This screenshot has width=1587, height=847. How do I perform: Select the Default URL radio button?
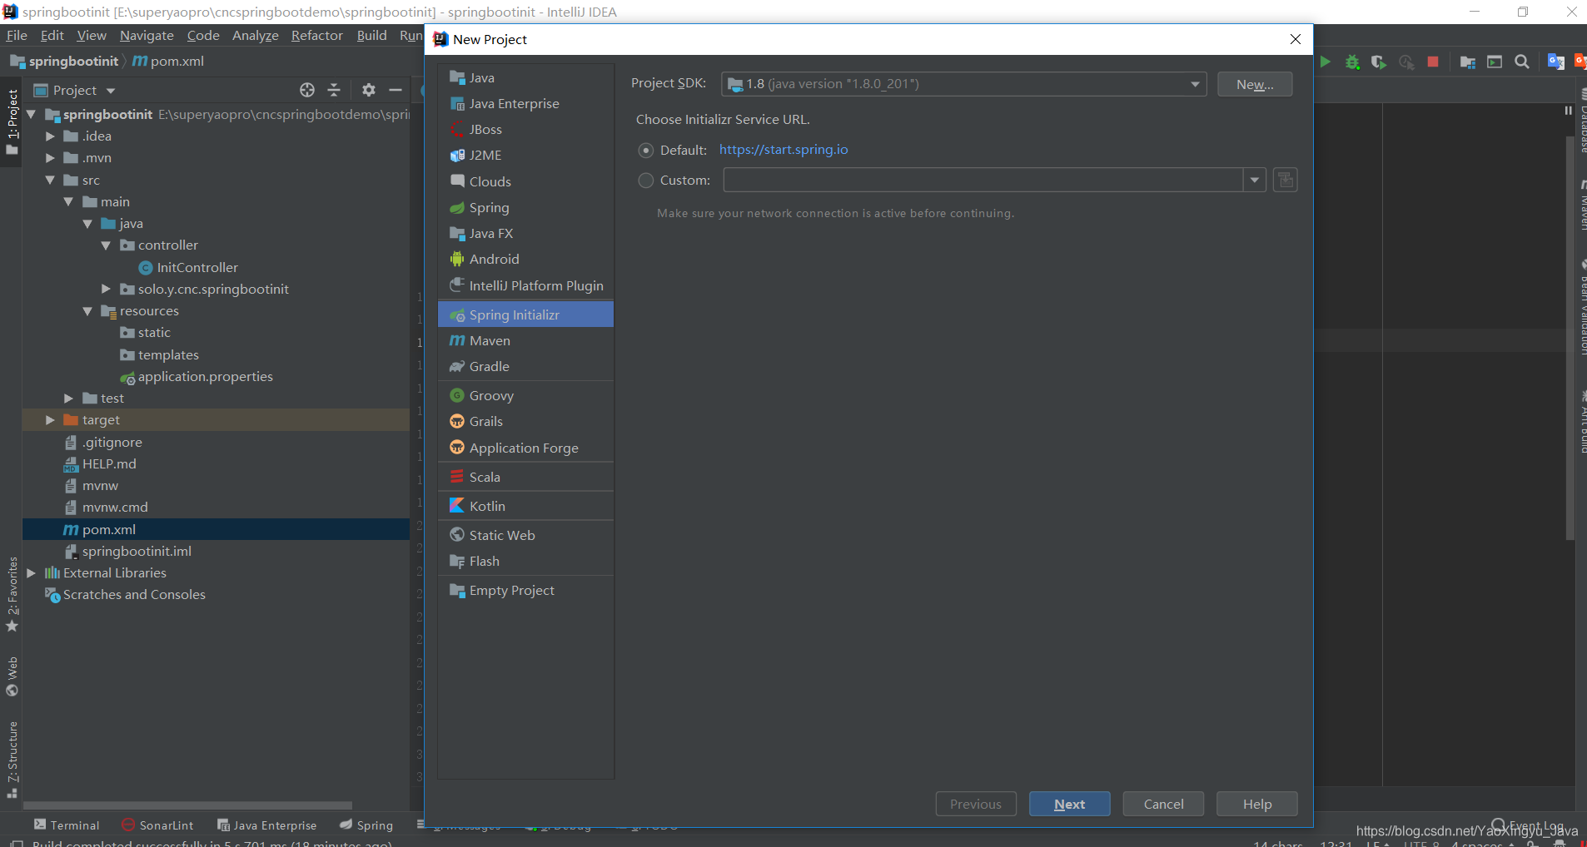click(x=645, y=151)
